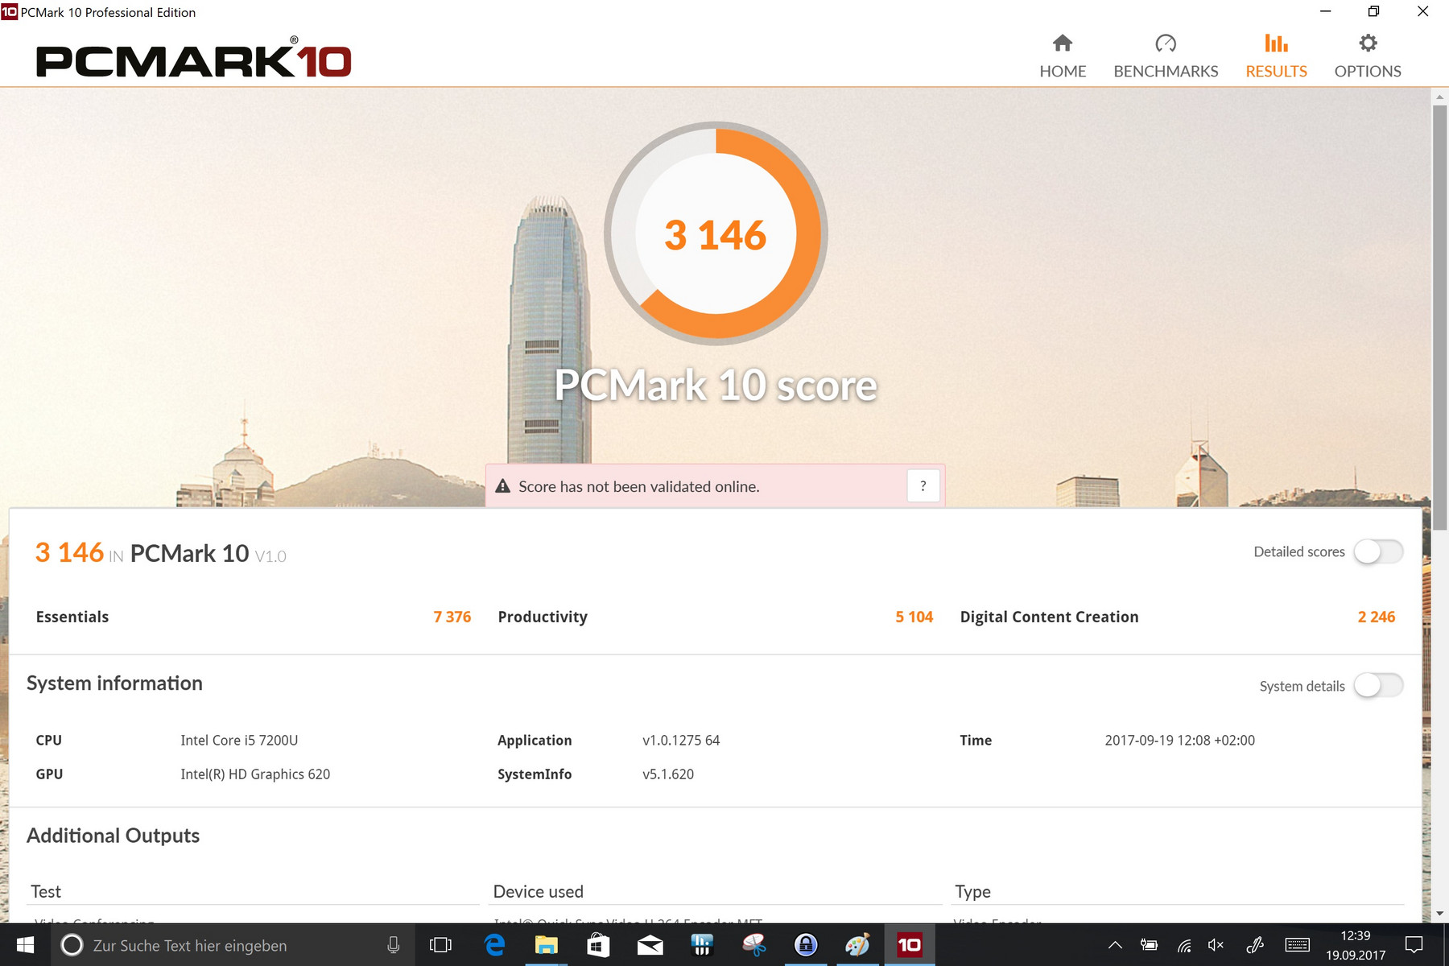Launch Microsoft Edge from the taskbar
Image resolution: width=1449 pixels, height=966 pixels.
(x=494, y=945)
